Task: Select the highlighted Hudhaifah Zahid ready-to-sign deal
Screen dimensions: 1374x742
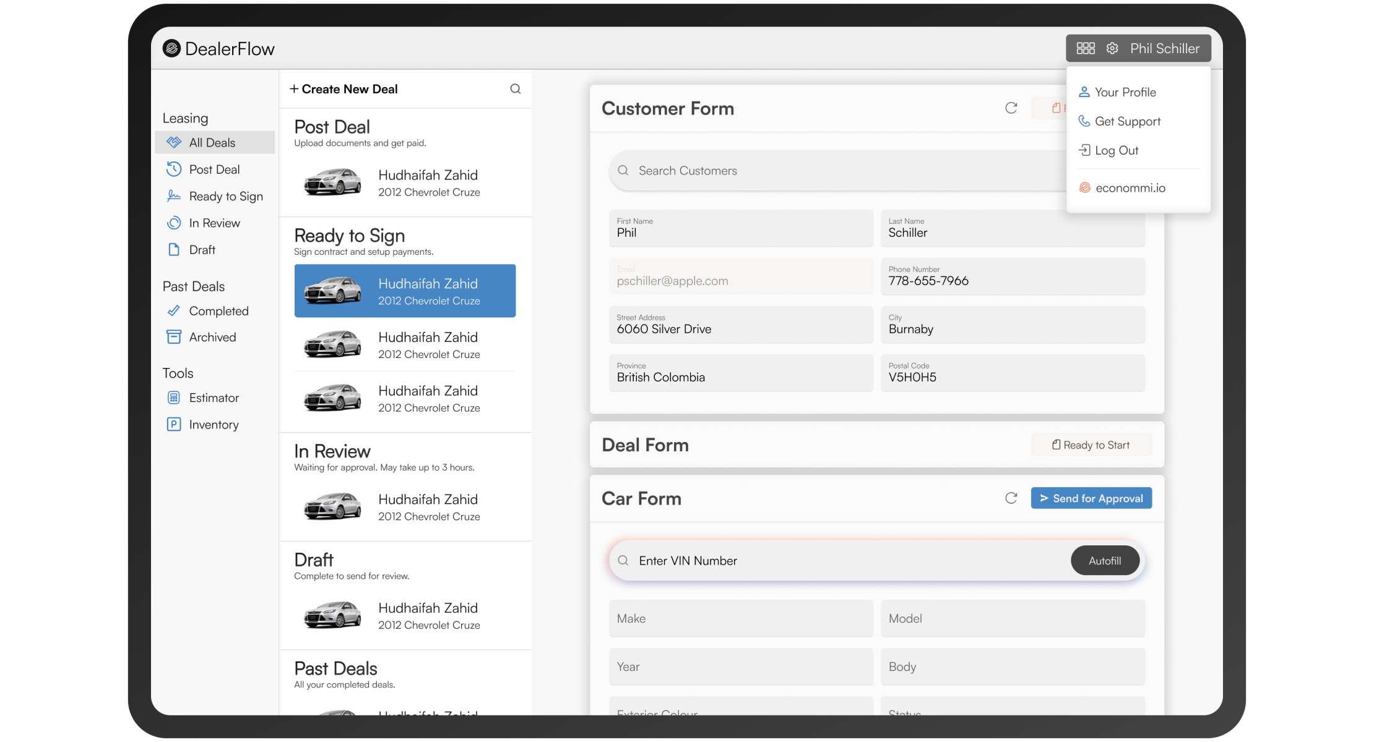Action: (405, 291)
